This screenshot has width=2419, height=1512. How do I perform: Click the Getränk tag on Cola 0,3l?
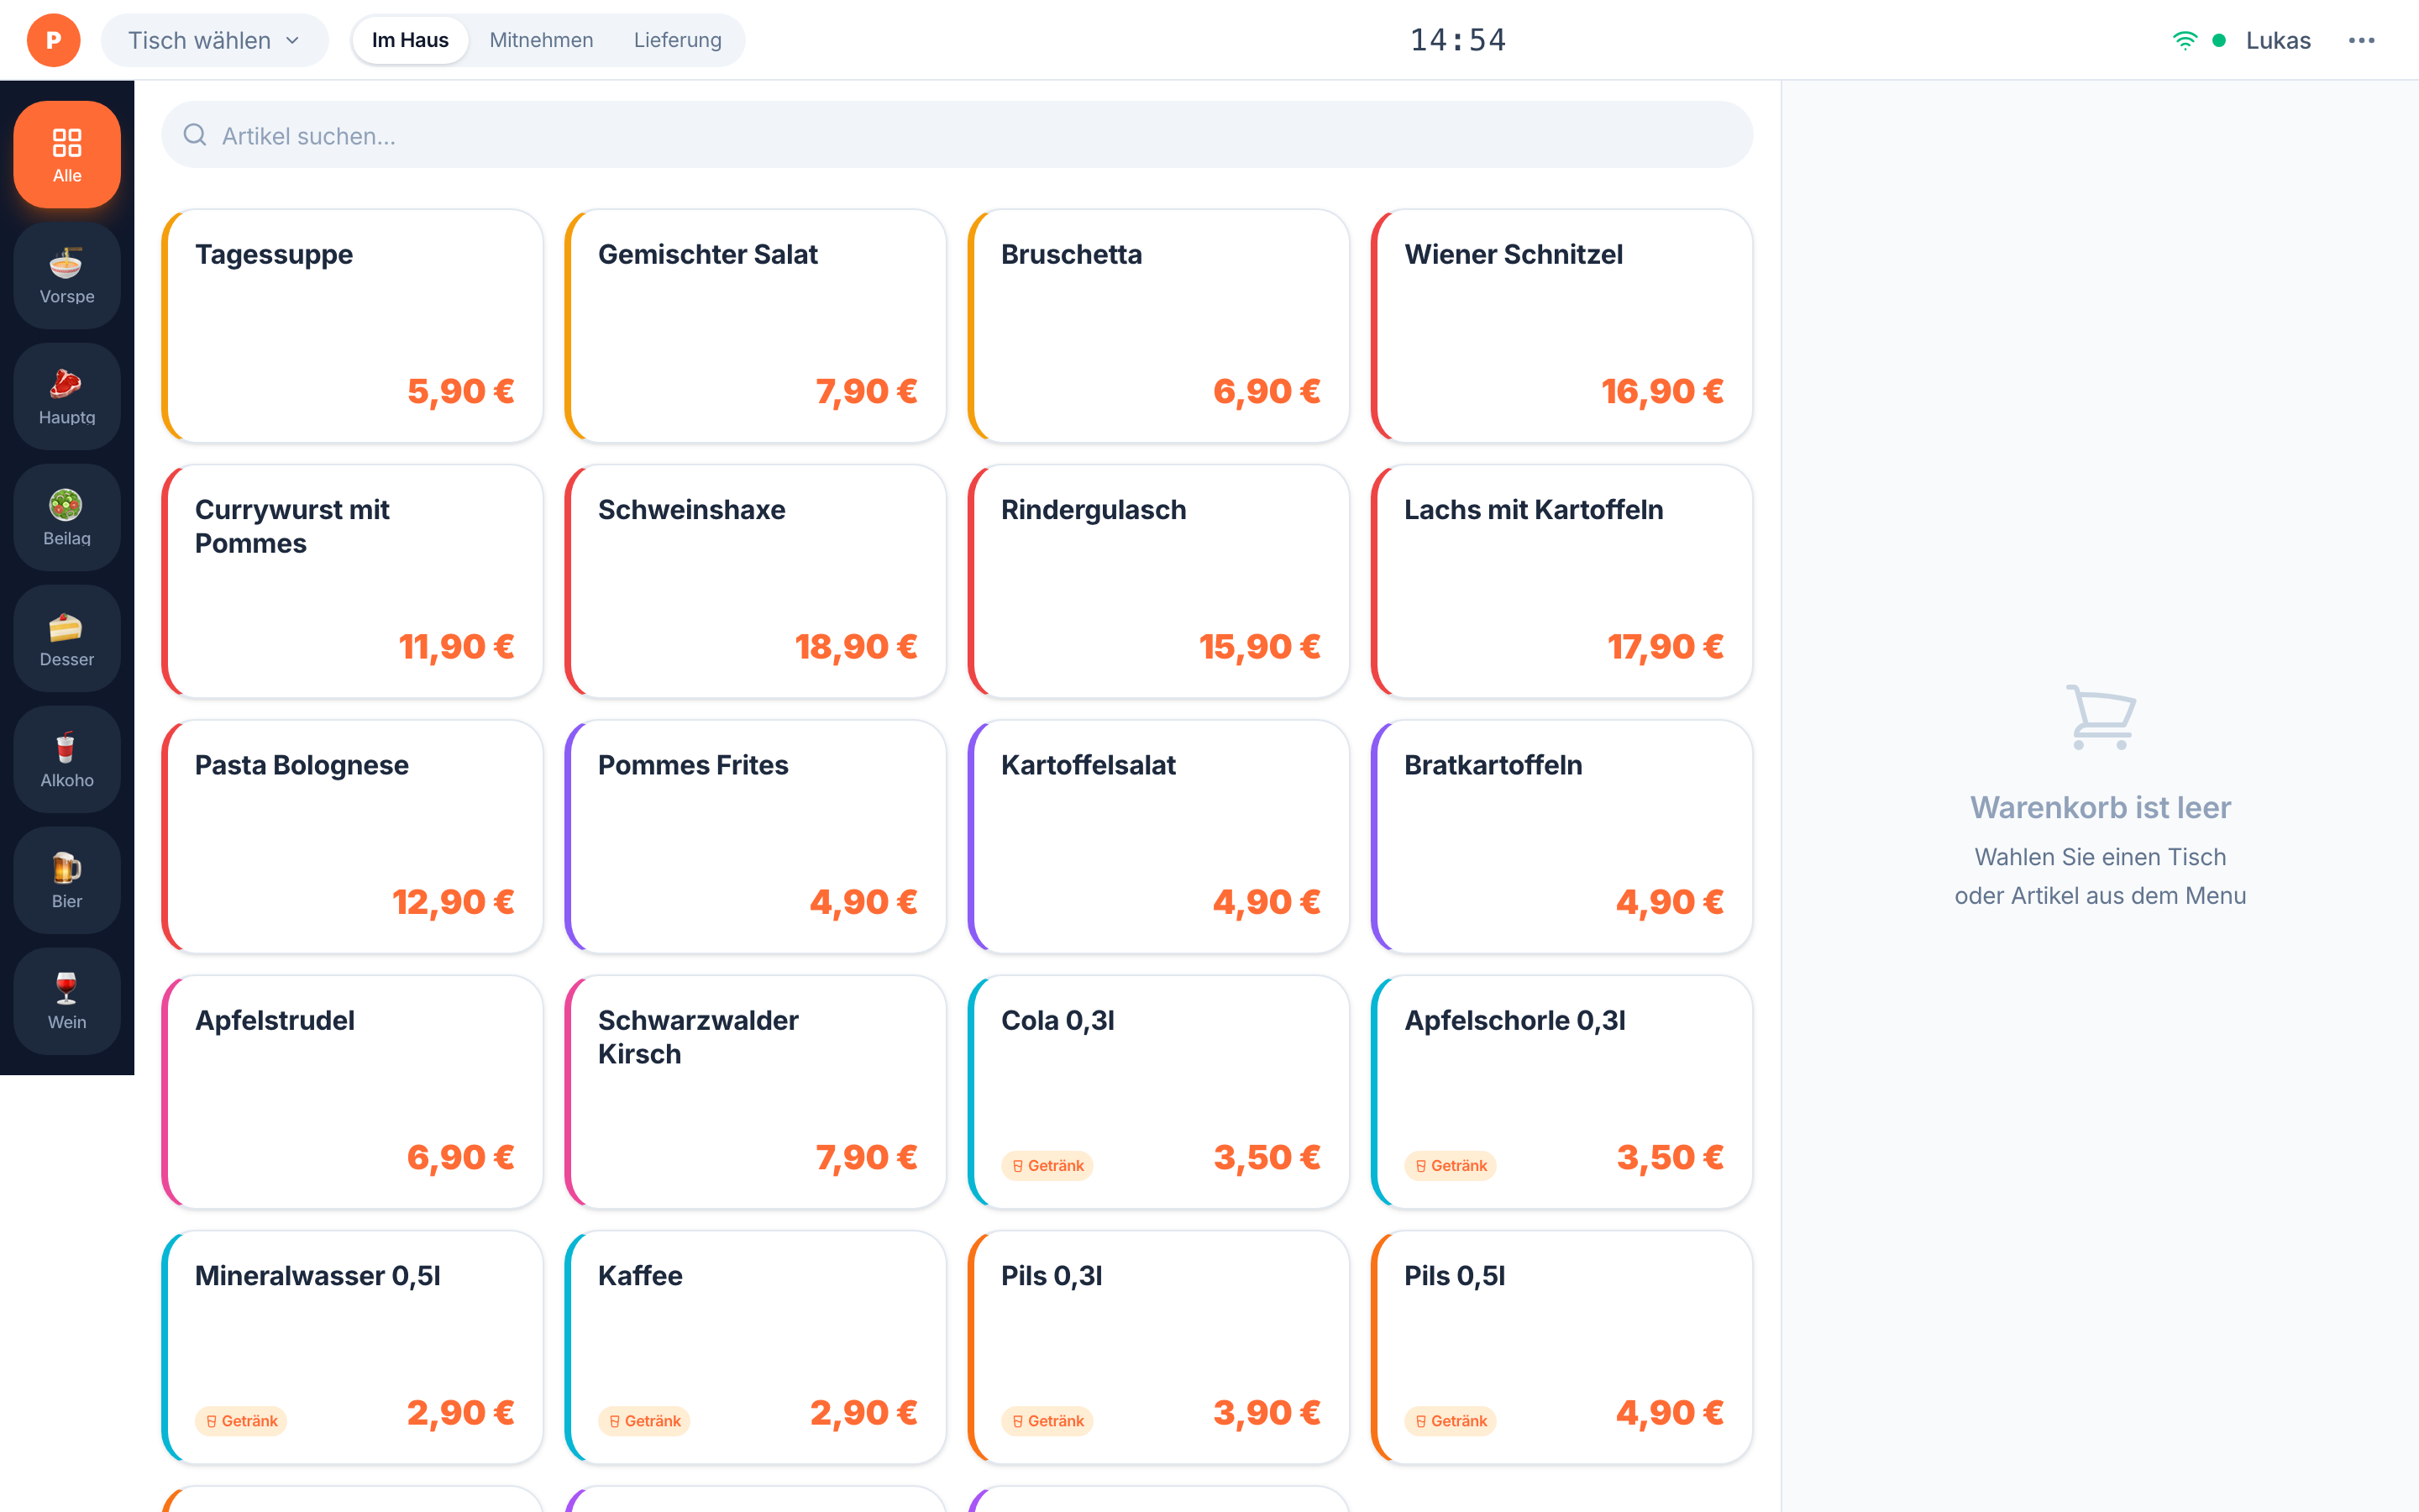[1047, 1165]
